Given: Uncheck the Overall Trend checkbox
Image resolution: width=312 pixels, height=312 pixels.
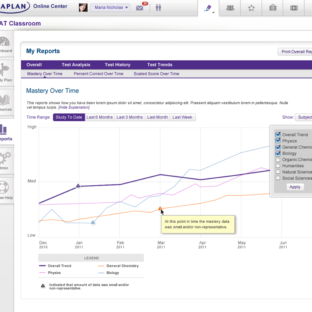Looking at the screenshot, I should point(278,135).
